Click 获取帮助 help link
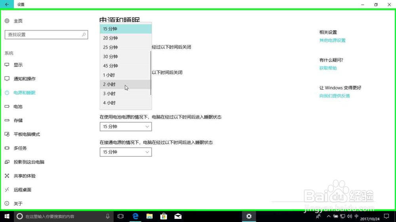This screenshot has height=222, width=396. tap(328, 68)
